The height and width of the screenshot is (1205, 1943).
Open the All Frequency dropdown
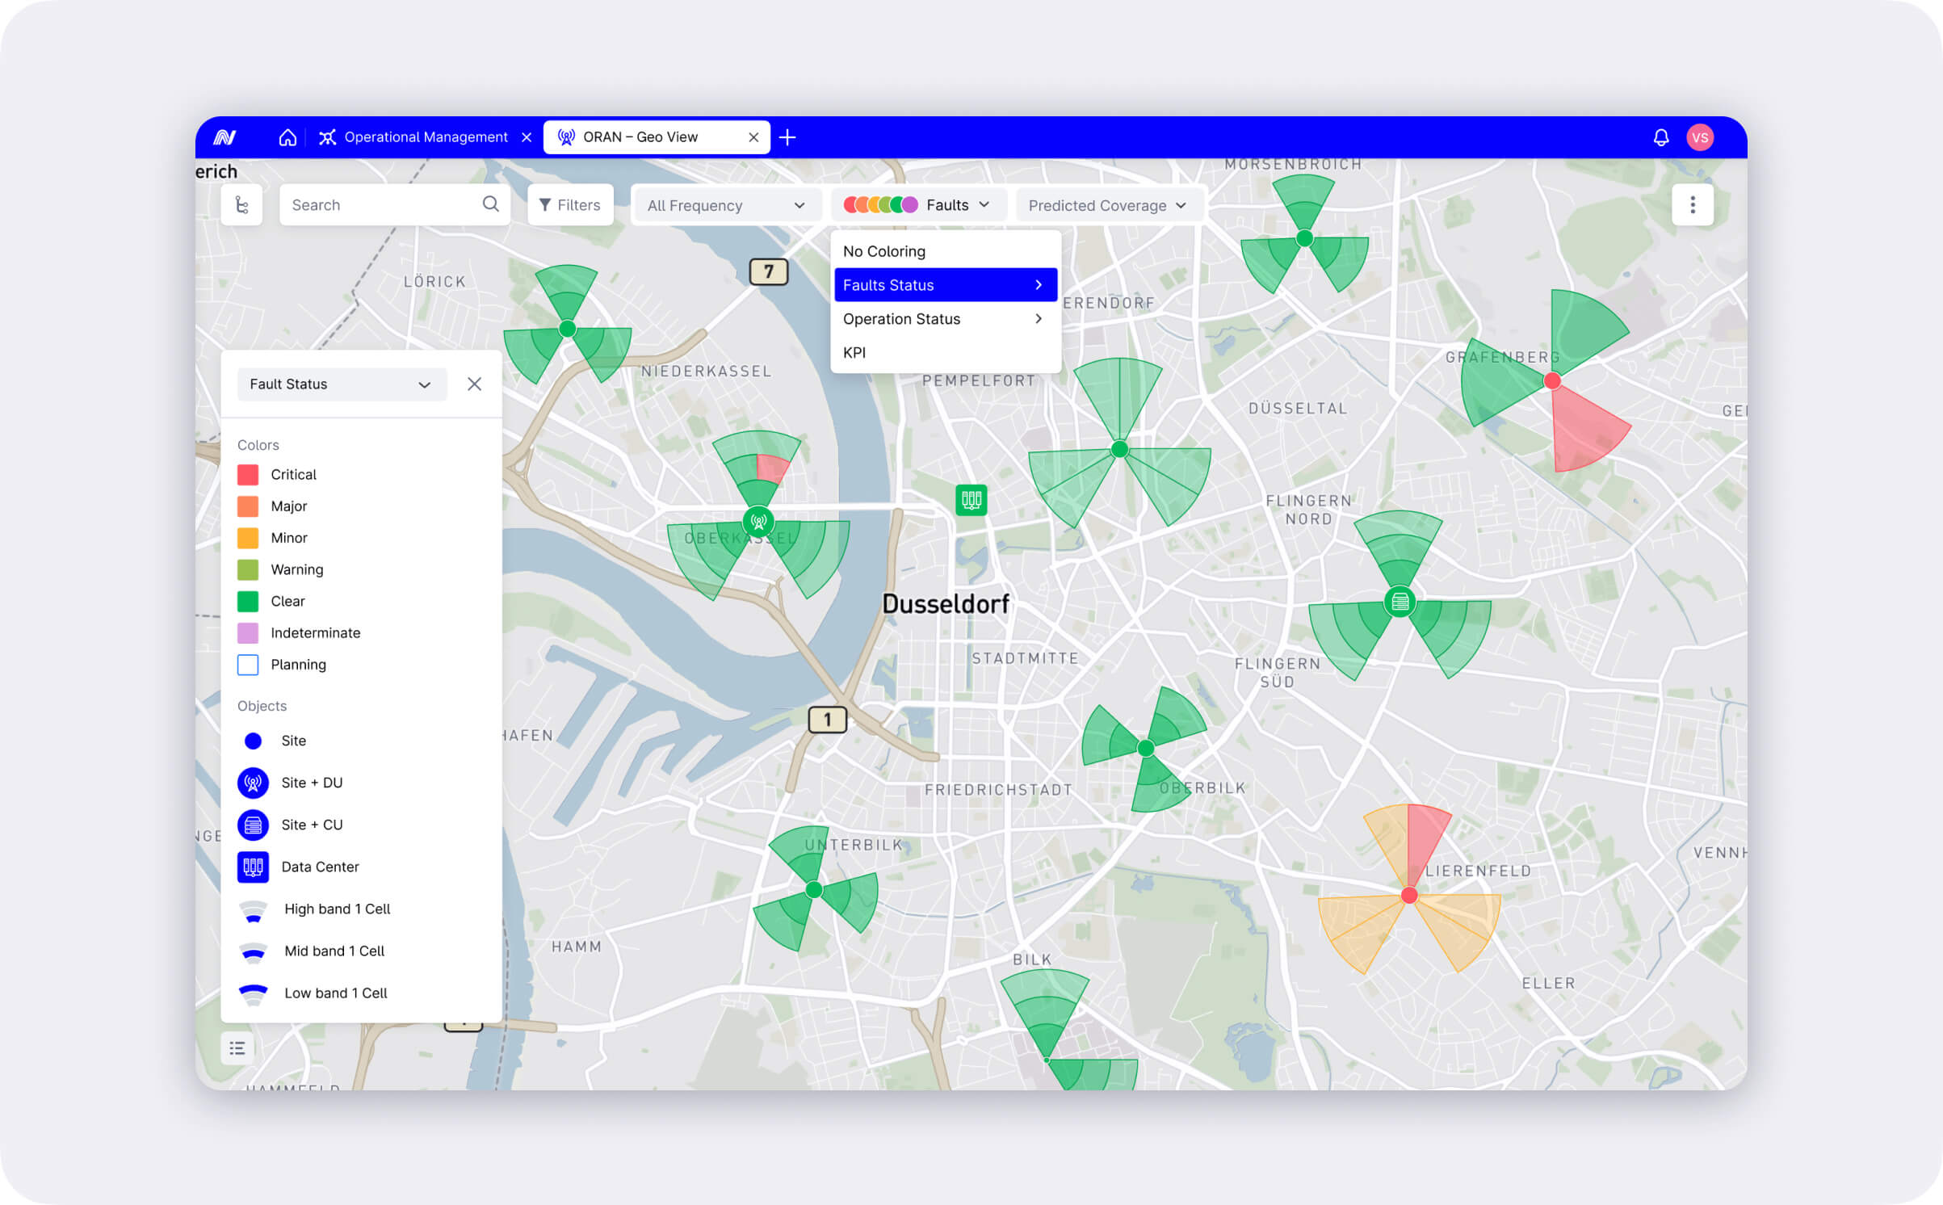click(725, 206)
